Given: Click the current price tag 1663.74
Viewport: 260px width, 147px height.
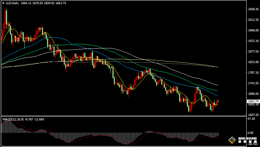Looking at the screenshot, I should tap(253, 101).
